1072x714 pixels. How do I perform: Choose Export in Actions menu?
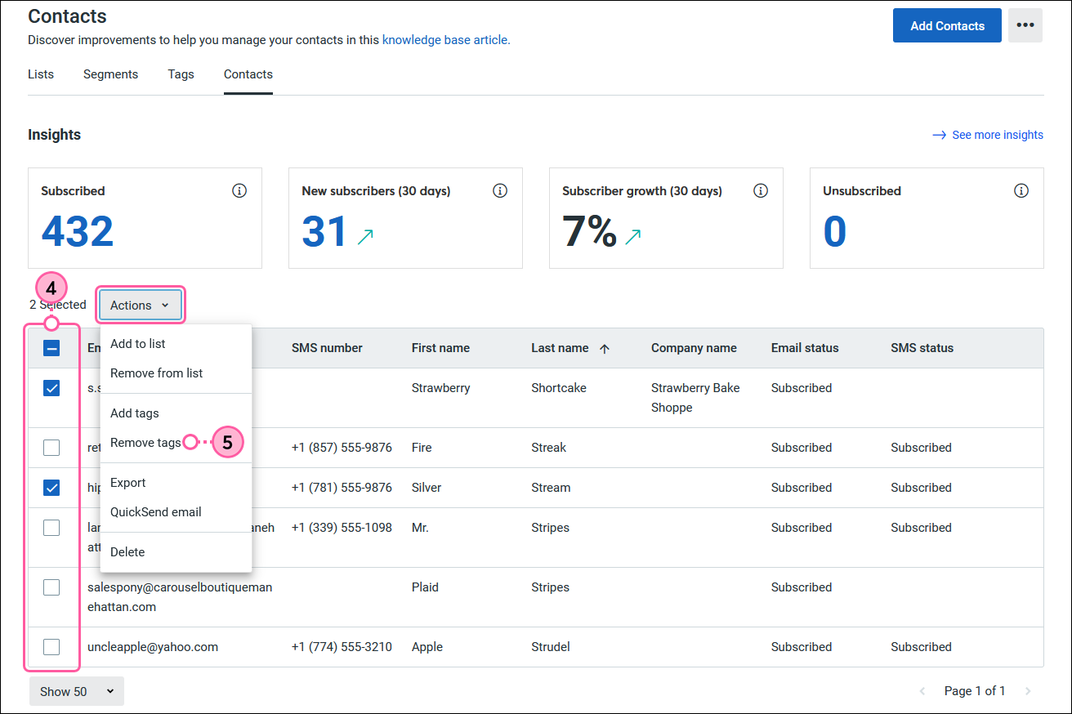(176, 483)
